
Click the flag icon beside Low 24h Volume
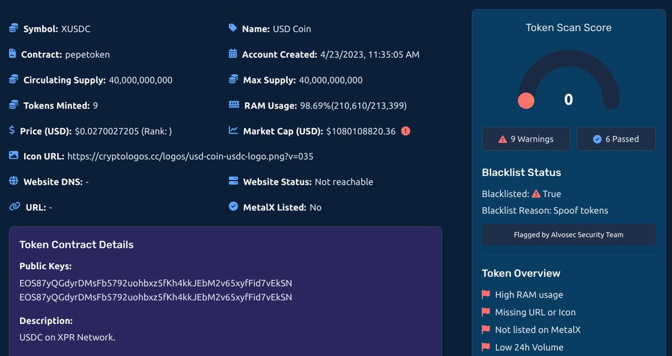(485, 347)
